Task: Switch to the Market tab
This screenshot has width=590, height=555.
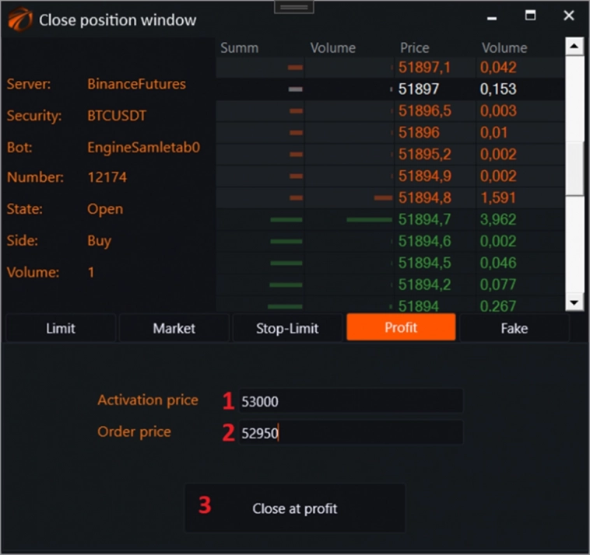Action: click(174, 328)
